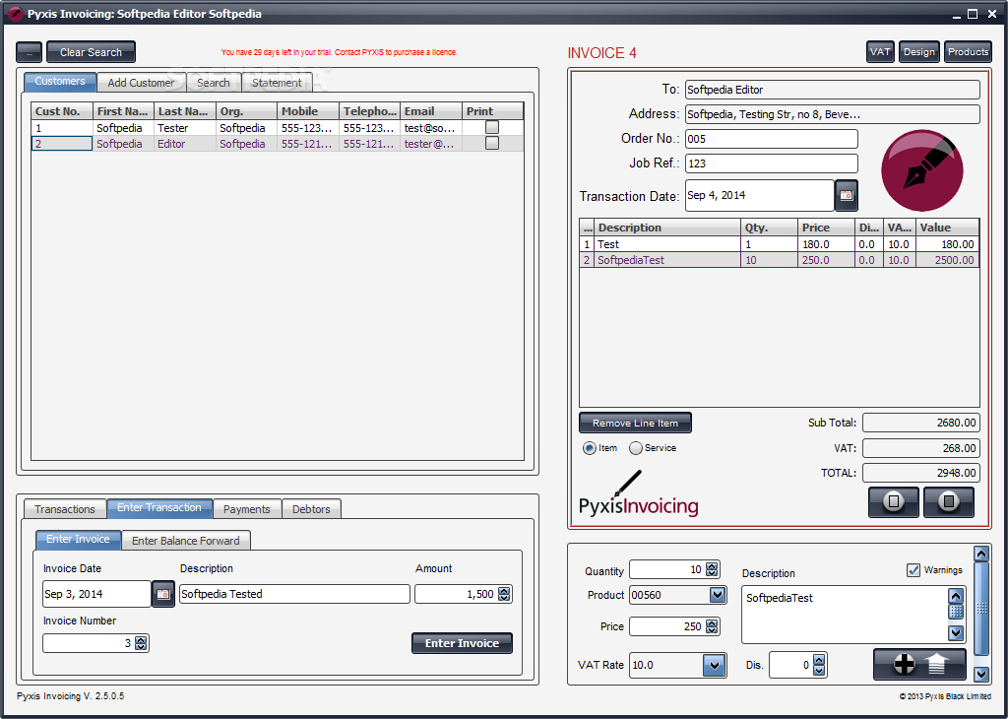Select customer row with last name 'Tester'
The image size is (1008, 719).
(x=278, y=127)
